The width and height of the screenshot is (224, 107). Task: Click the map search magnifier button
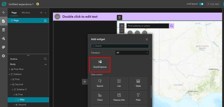[172, 26]
